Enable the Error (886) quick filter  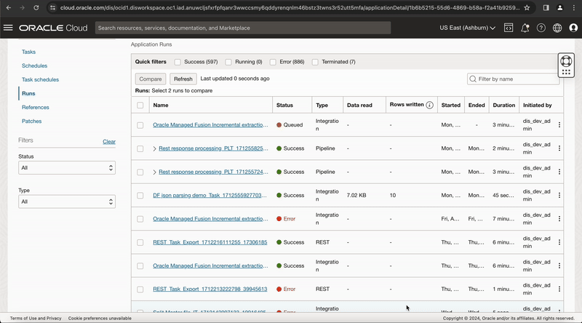coord(273,62)
